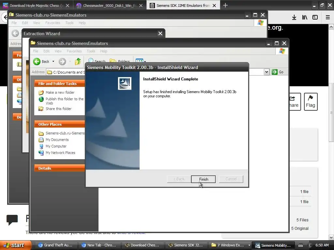334x250 pixels.
Task: Open a new browser tab
Action: [x=225, y=5]
